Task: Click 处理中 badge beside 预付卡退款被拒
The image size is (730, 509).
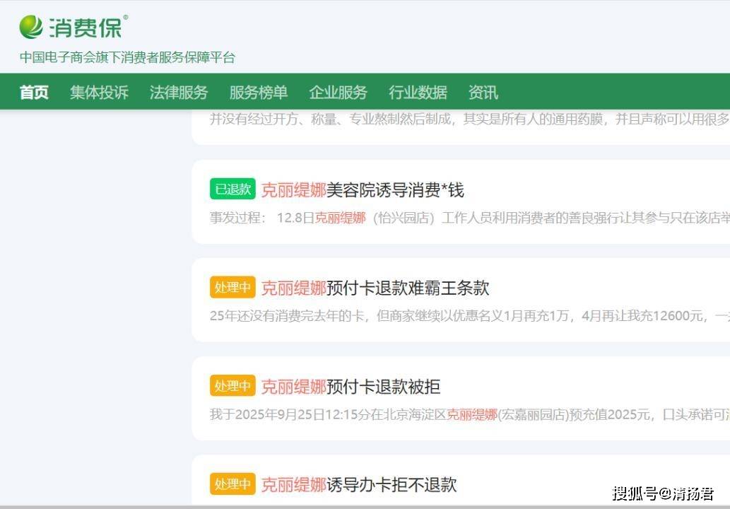Action: tap(232, 386)
